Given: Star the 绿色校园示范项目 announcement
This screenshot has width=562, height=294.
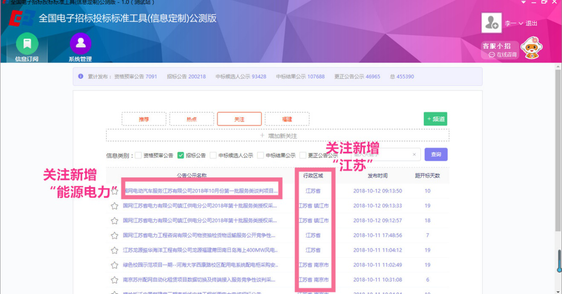Looking at the screenshot, I should tap(114, 265).
